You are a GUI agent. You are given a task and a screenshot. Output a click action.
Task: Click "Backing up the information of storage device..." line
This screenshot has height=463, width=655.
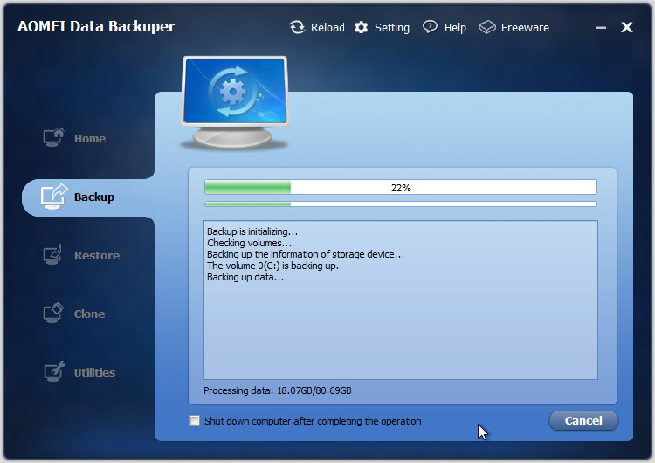(x=306, y=254)
